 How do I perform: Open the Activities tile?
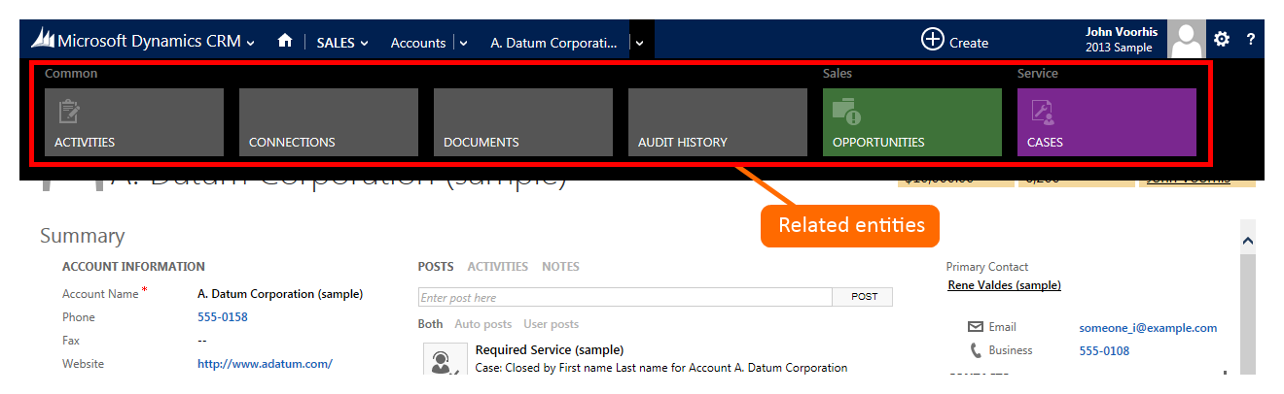(134, 122)
